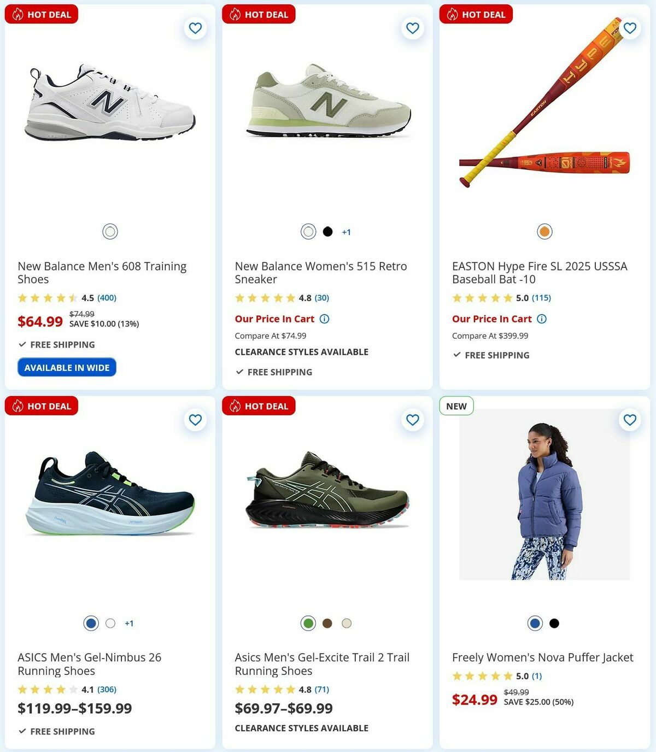
Task: Heart the Freely Nova Puffer Jacket
Action: tap(630, 420)
